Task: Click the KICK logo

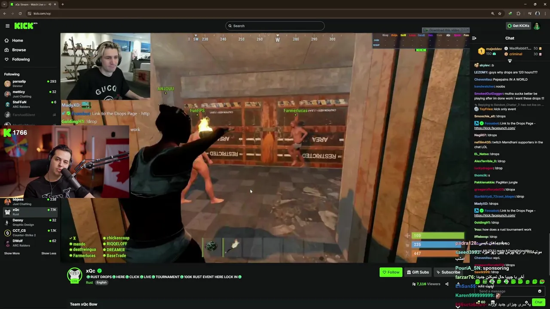Action: coord(26,26)
